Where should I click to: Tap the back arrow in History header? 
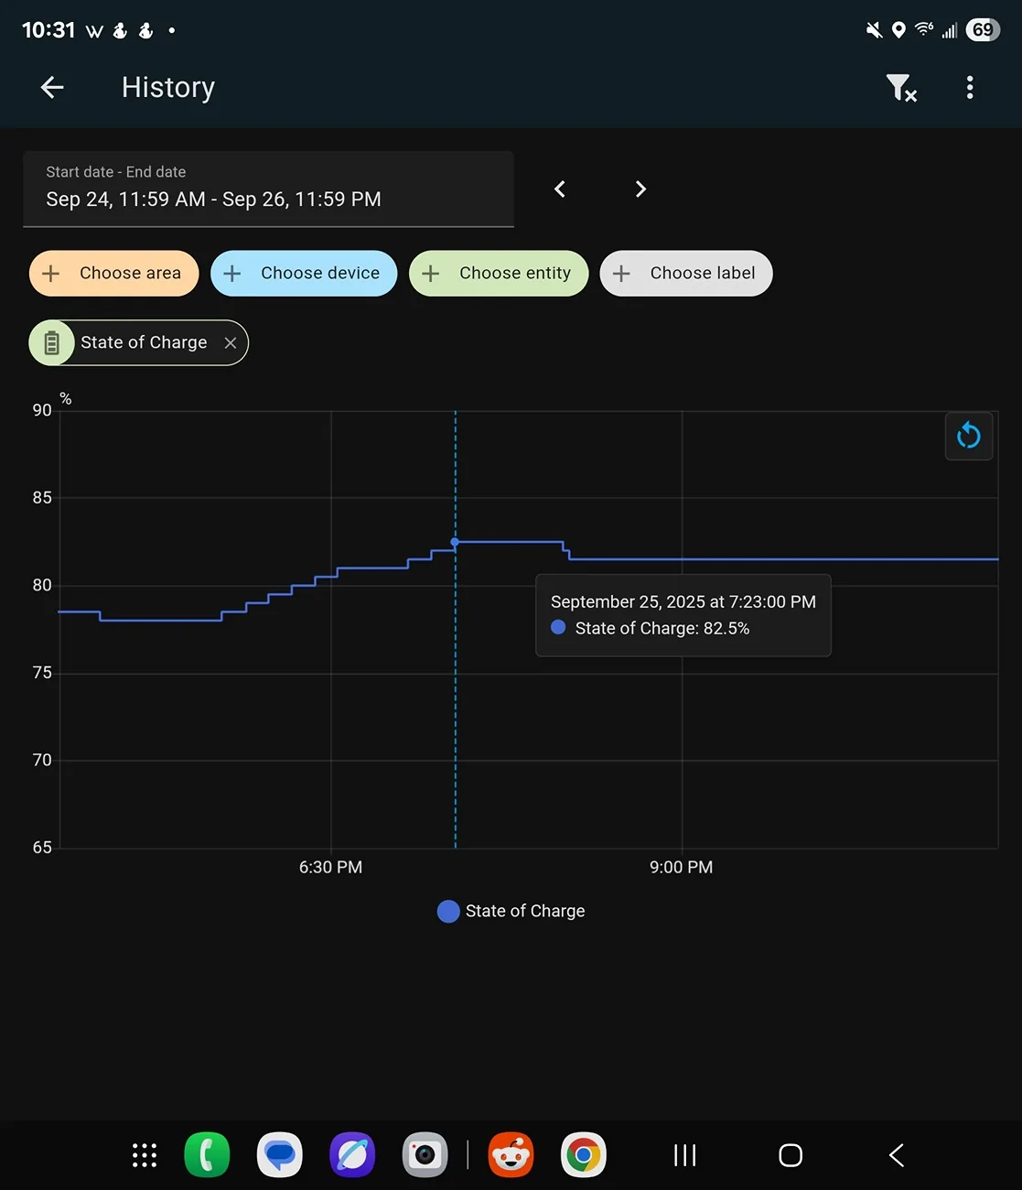point(52,87)
